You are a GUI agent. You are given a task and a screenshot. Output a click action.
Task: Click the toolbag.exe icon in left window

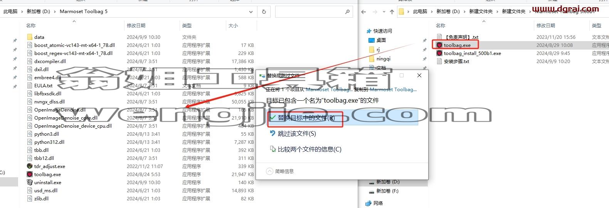(30, 174)
